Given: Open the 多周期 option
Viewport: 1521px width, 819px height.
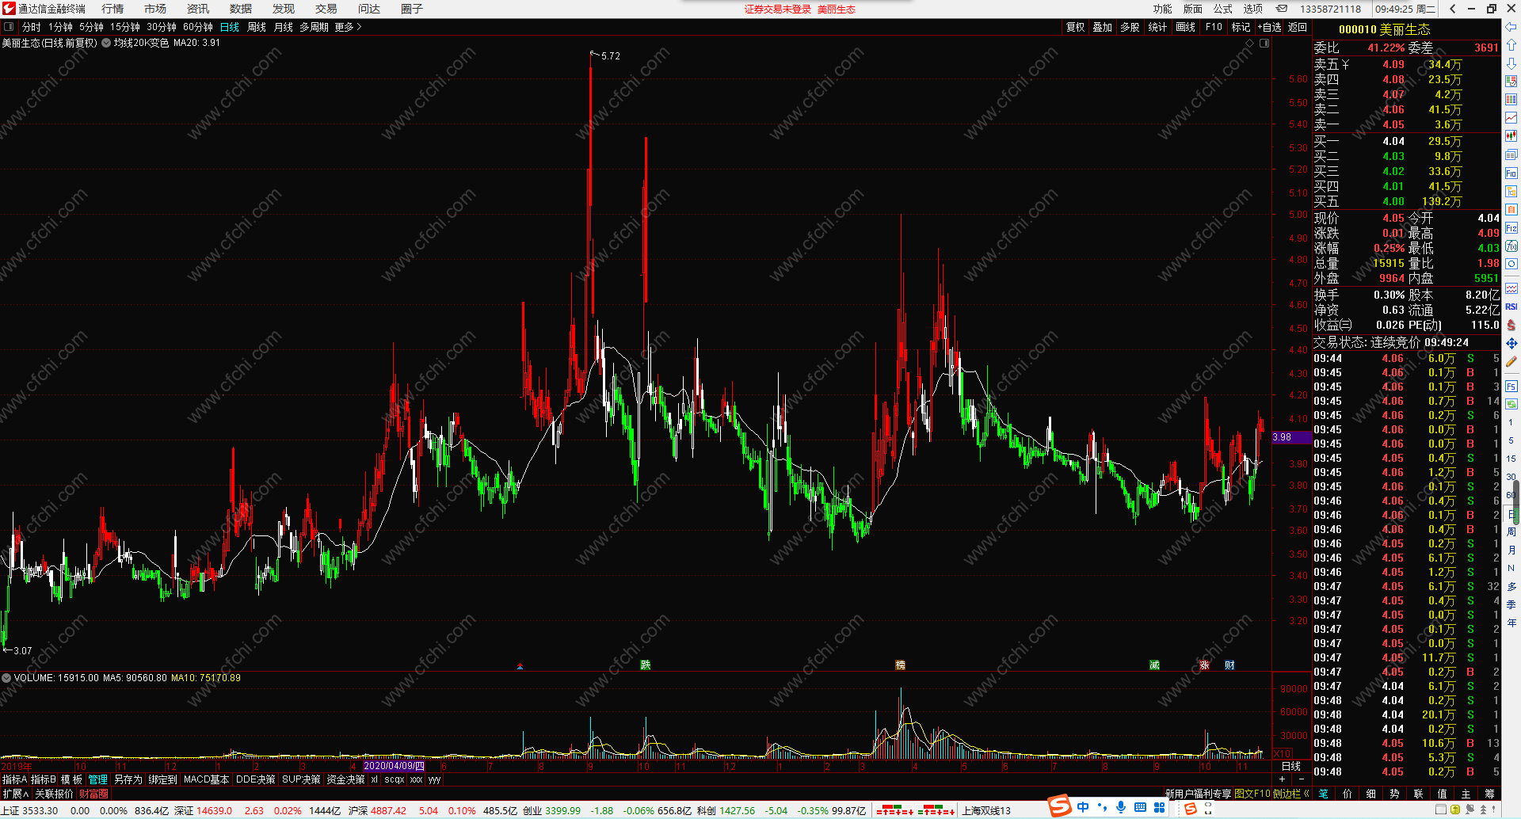Looking at the screenshot, I should click(314, 27).
